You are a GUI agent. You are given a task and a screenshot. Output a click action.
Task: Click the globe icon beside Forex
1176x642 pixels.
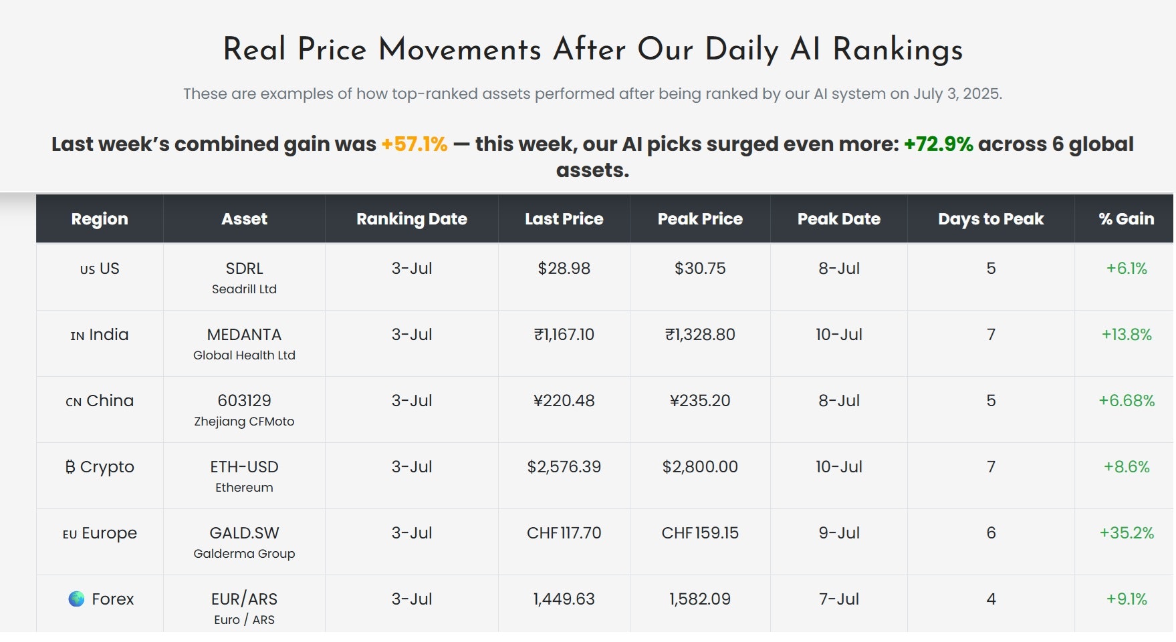(77, 599)
